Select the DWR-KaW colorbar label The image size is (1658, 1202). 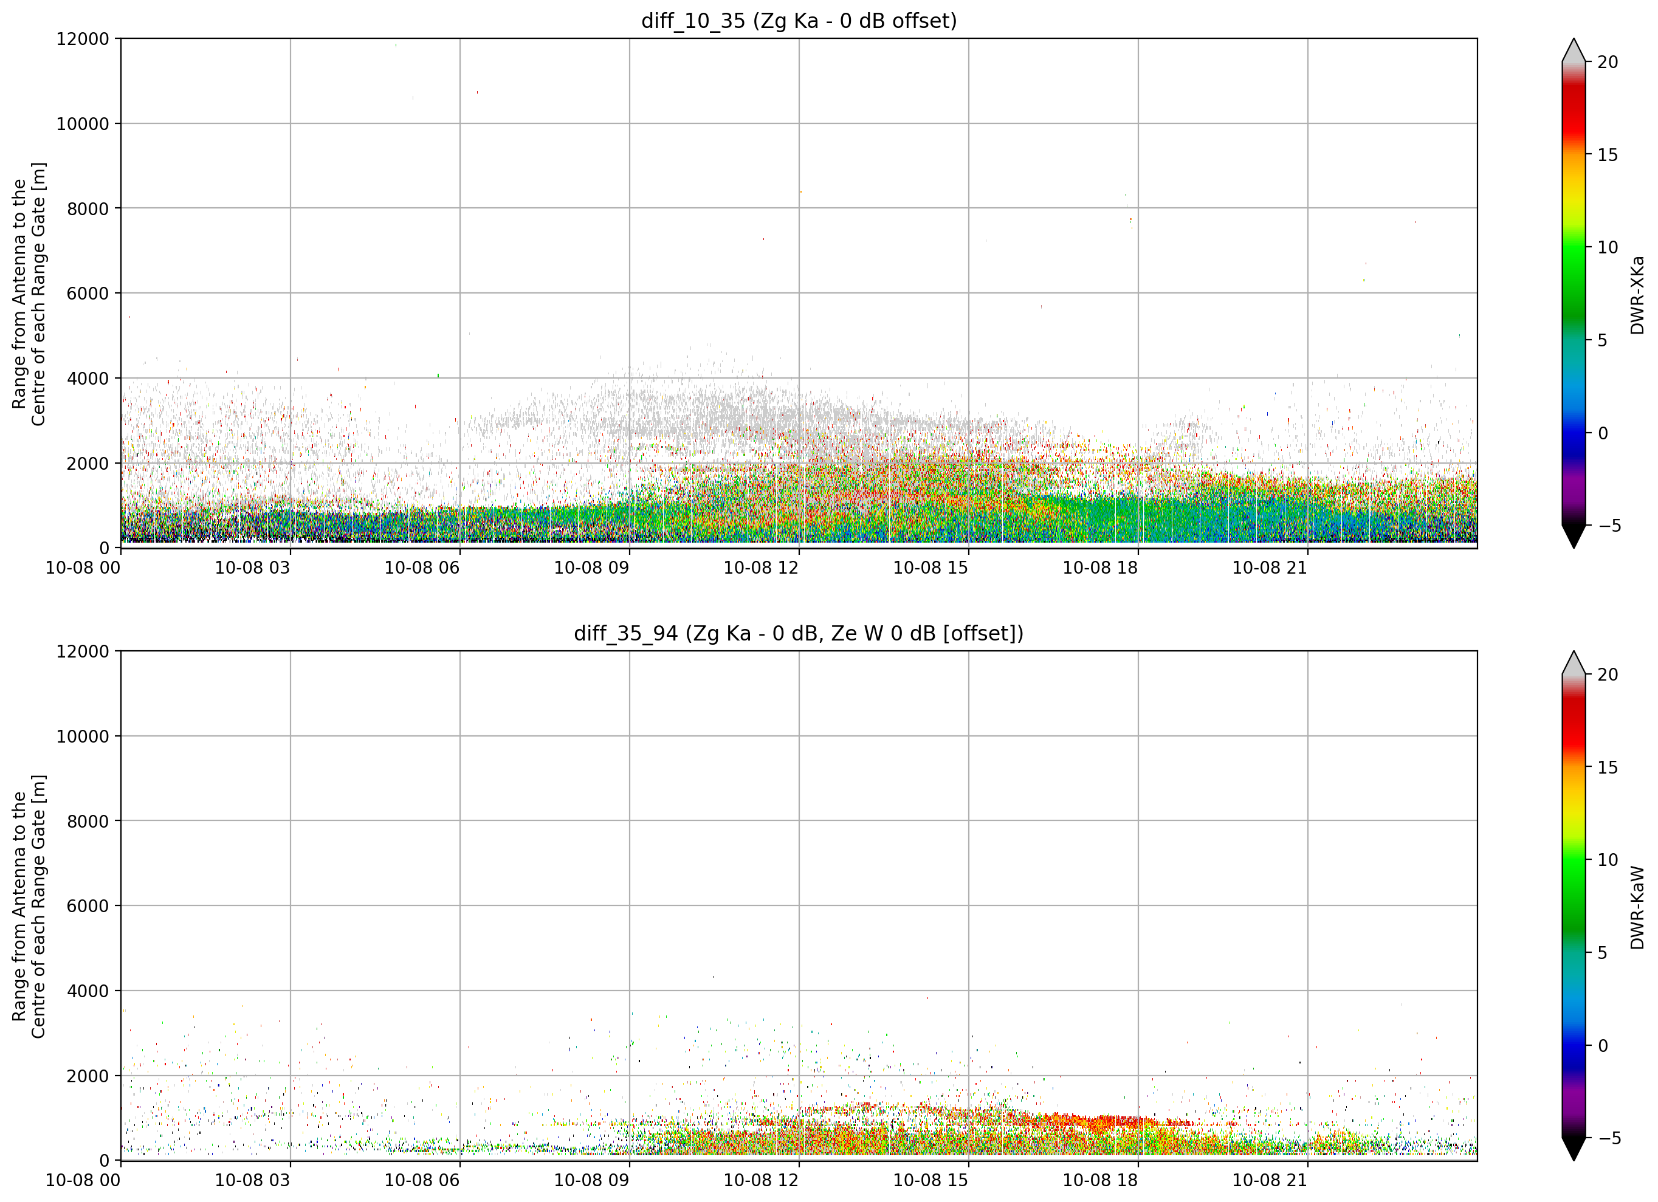pyautogui.click(x=1637, y=907)
